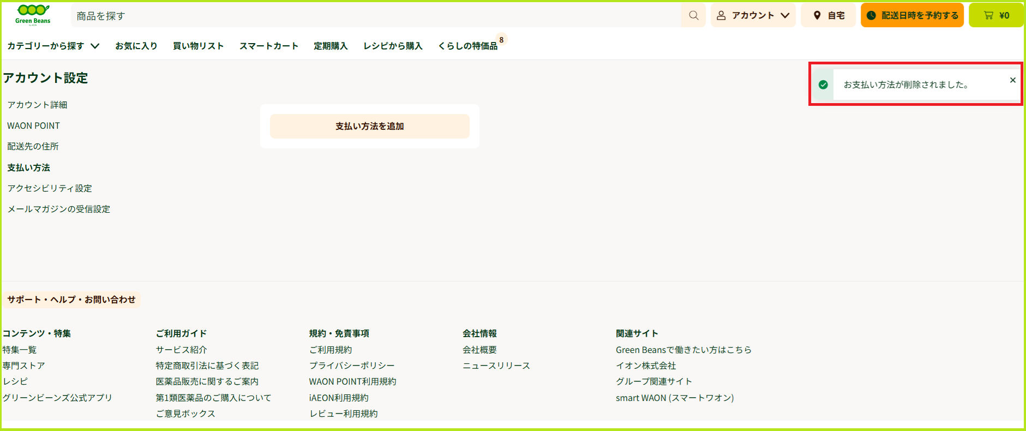Open WAON POINT利用規約 link
This screenshot has height=431, width=1026.
pyautogui.click(x=353, y=381)
